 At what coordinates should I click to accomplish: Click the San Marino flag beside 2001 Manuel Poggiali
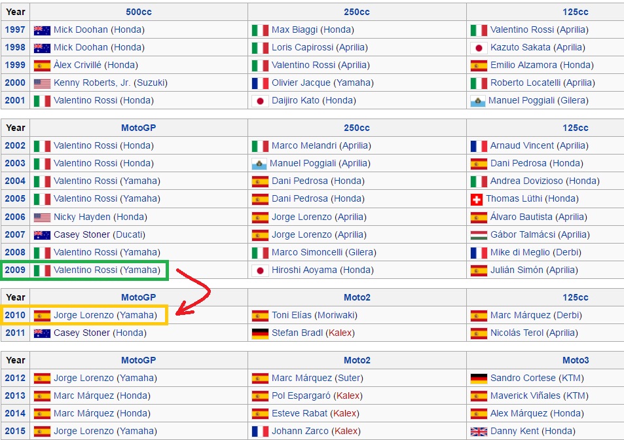(x=478, y=101)
